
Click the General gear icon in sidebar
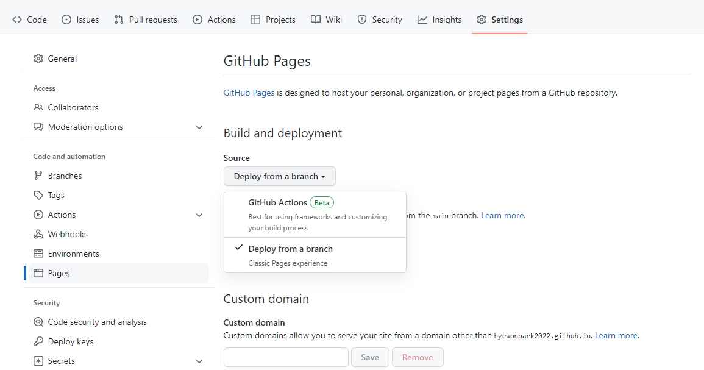[x=38, y=59]
